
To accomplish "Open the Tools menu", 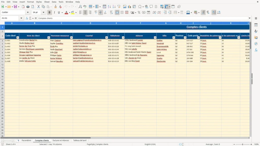I will coord(61,2).
